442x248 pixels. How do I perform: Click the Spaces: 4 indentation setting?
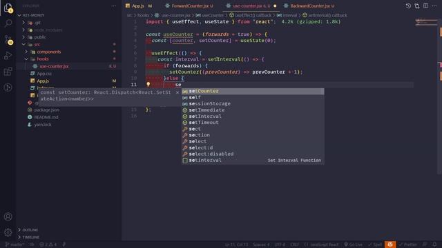pos(261,245)
